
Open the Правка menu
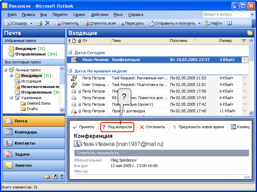pos(28,15)
